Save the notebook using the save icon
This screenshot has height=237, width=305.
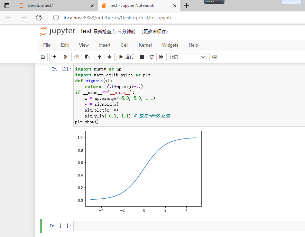[43, 57]
